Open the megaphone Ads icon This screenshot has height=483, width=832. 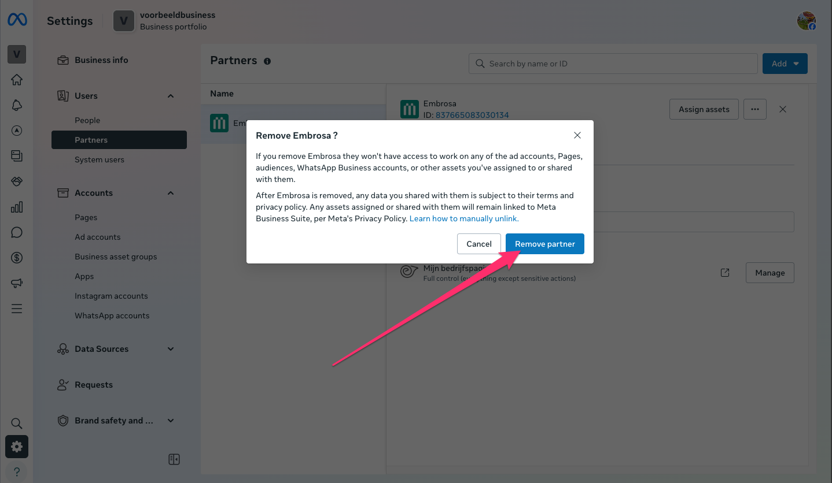click(x=17, y=283)
